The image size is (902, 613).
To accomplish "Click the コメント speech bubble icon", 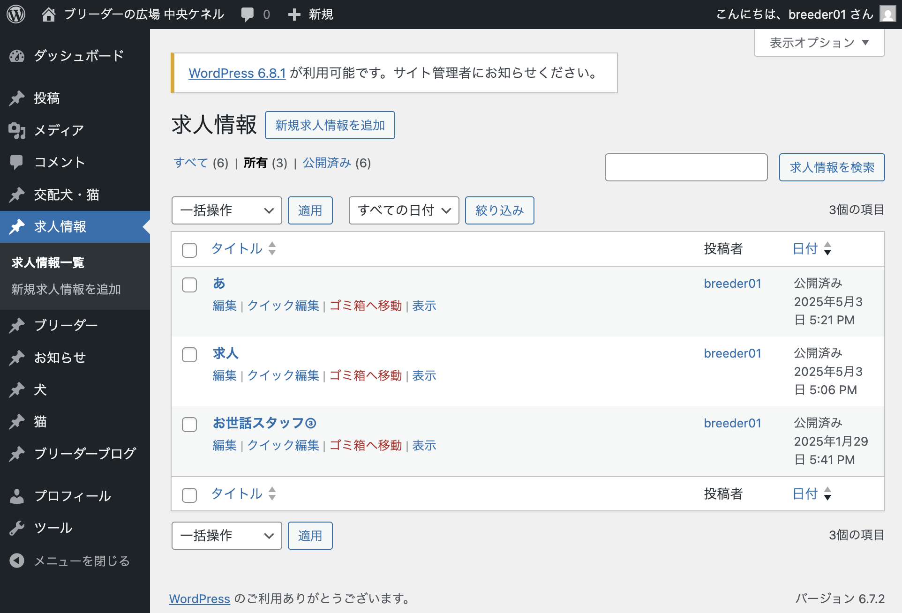I will pos(17,162).
